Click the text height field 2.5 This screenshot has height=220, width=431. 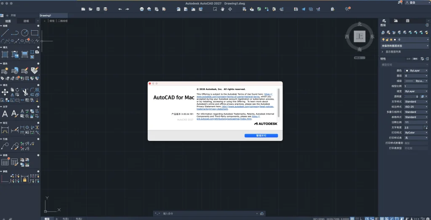414,127
